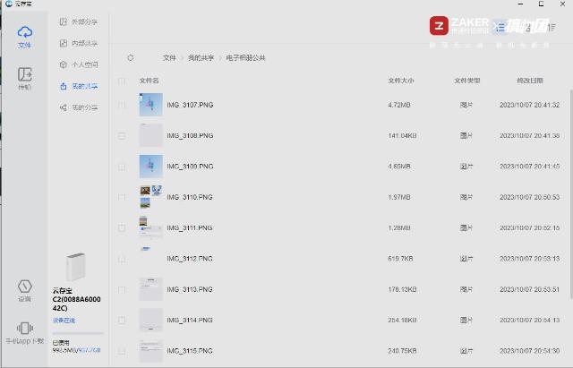This screenshot has height=368, width=573.
Task: Click the refresh icon beside the breadcrumb
Action: 131,57
